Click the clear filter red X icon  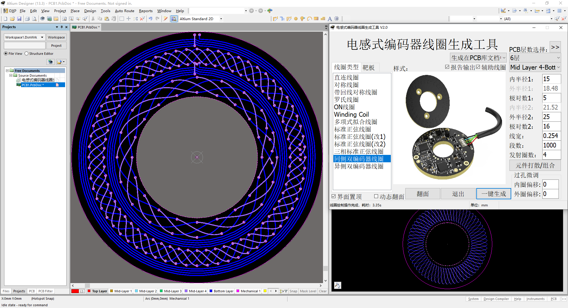(x=142, y=19)
